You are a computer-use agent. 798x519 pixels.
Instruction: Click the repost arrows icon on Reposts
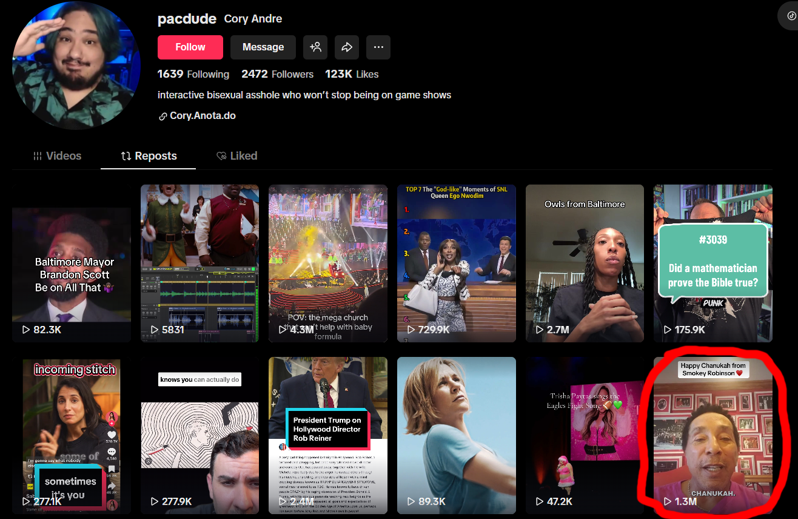(126, 156)
